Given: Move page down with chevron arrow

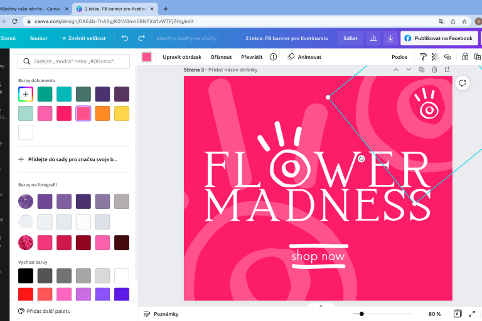Looking at the screenshot, I should (409, 70).
